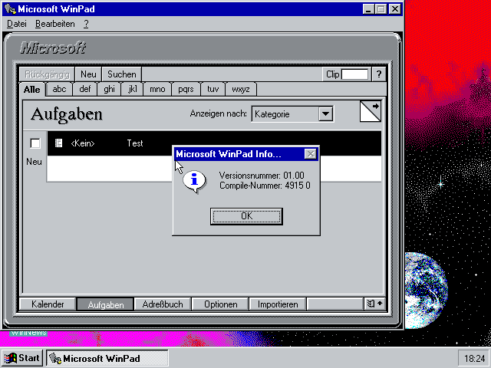Open the Aufgaben section

[106, 304]
